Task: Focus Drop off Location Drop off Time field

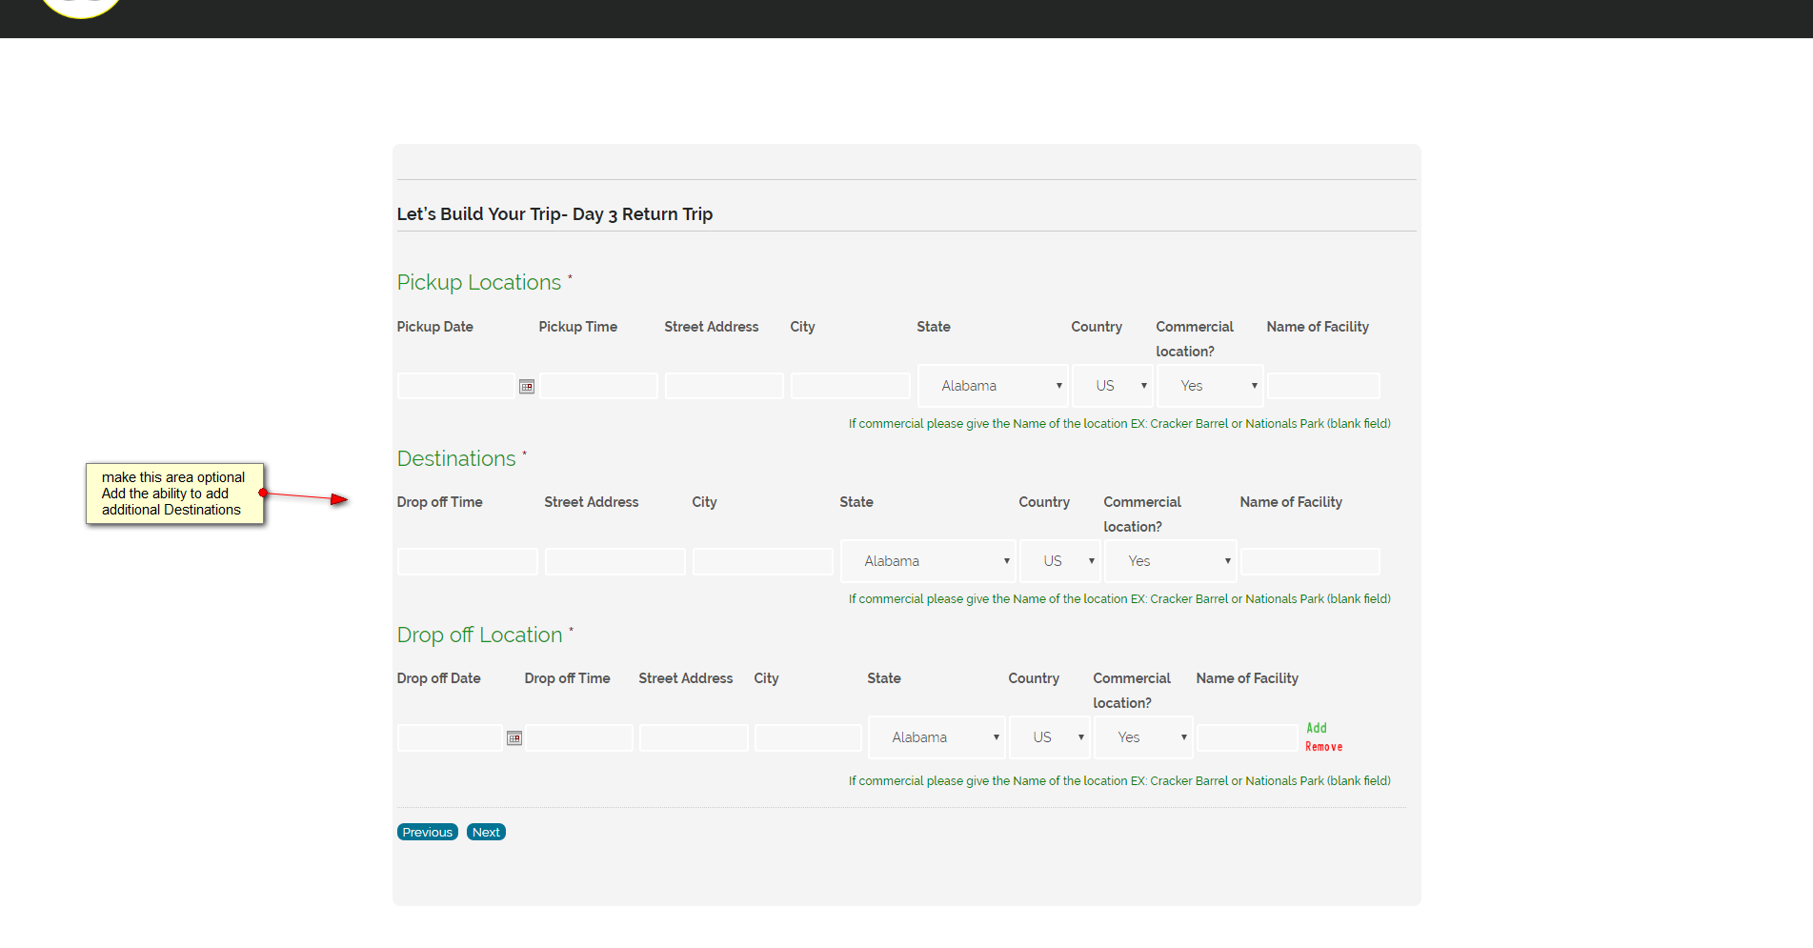Action: (579, 737)
